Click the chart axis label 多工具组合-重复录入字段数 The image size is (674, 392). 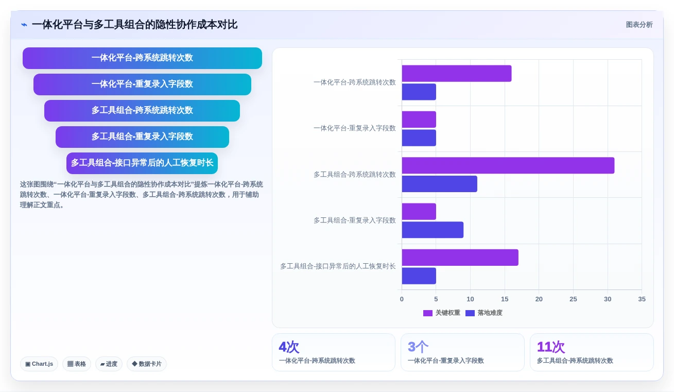tap(355, 220)
